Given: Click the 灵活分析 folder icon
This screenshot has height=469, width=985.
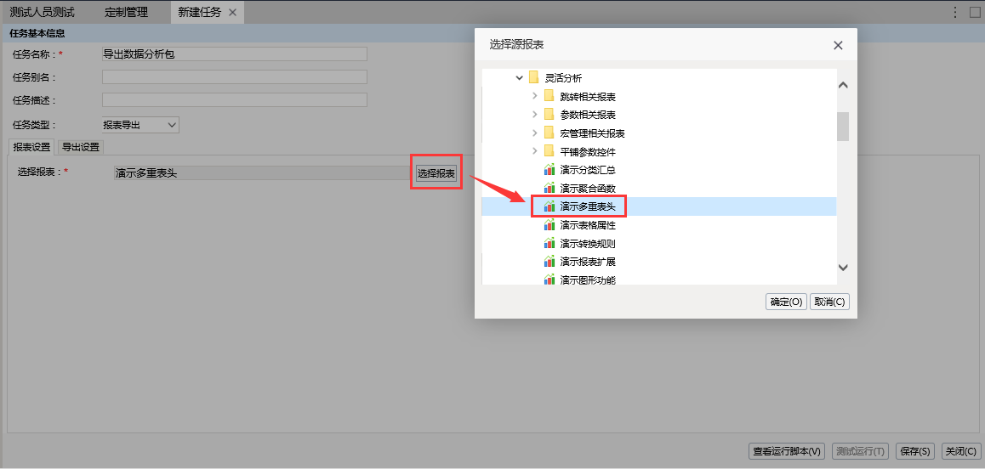Looking at the screenshot, I should coord(534,78).
